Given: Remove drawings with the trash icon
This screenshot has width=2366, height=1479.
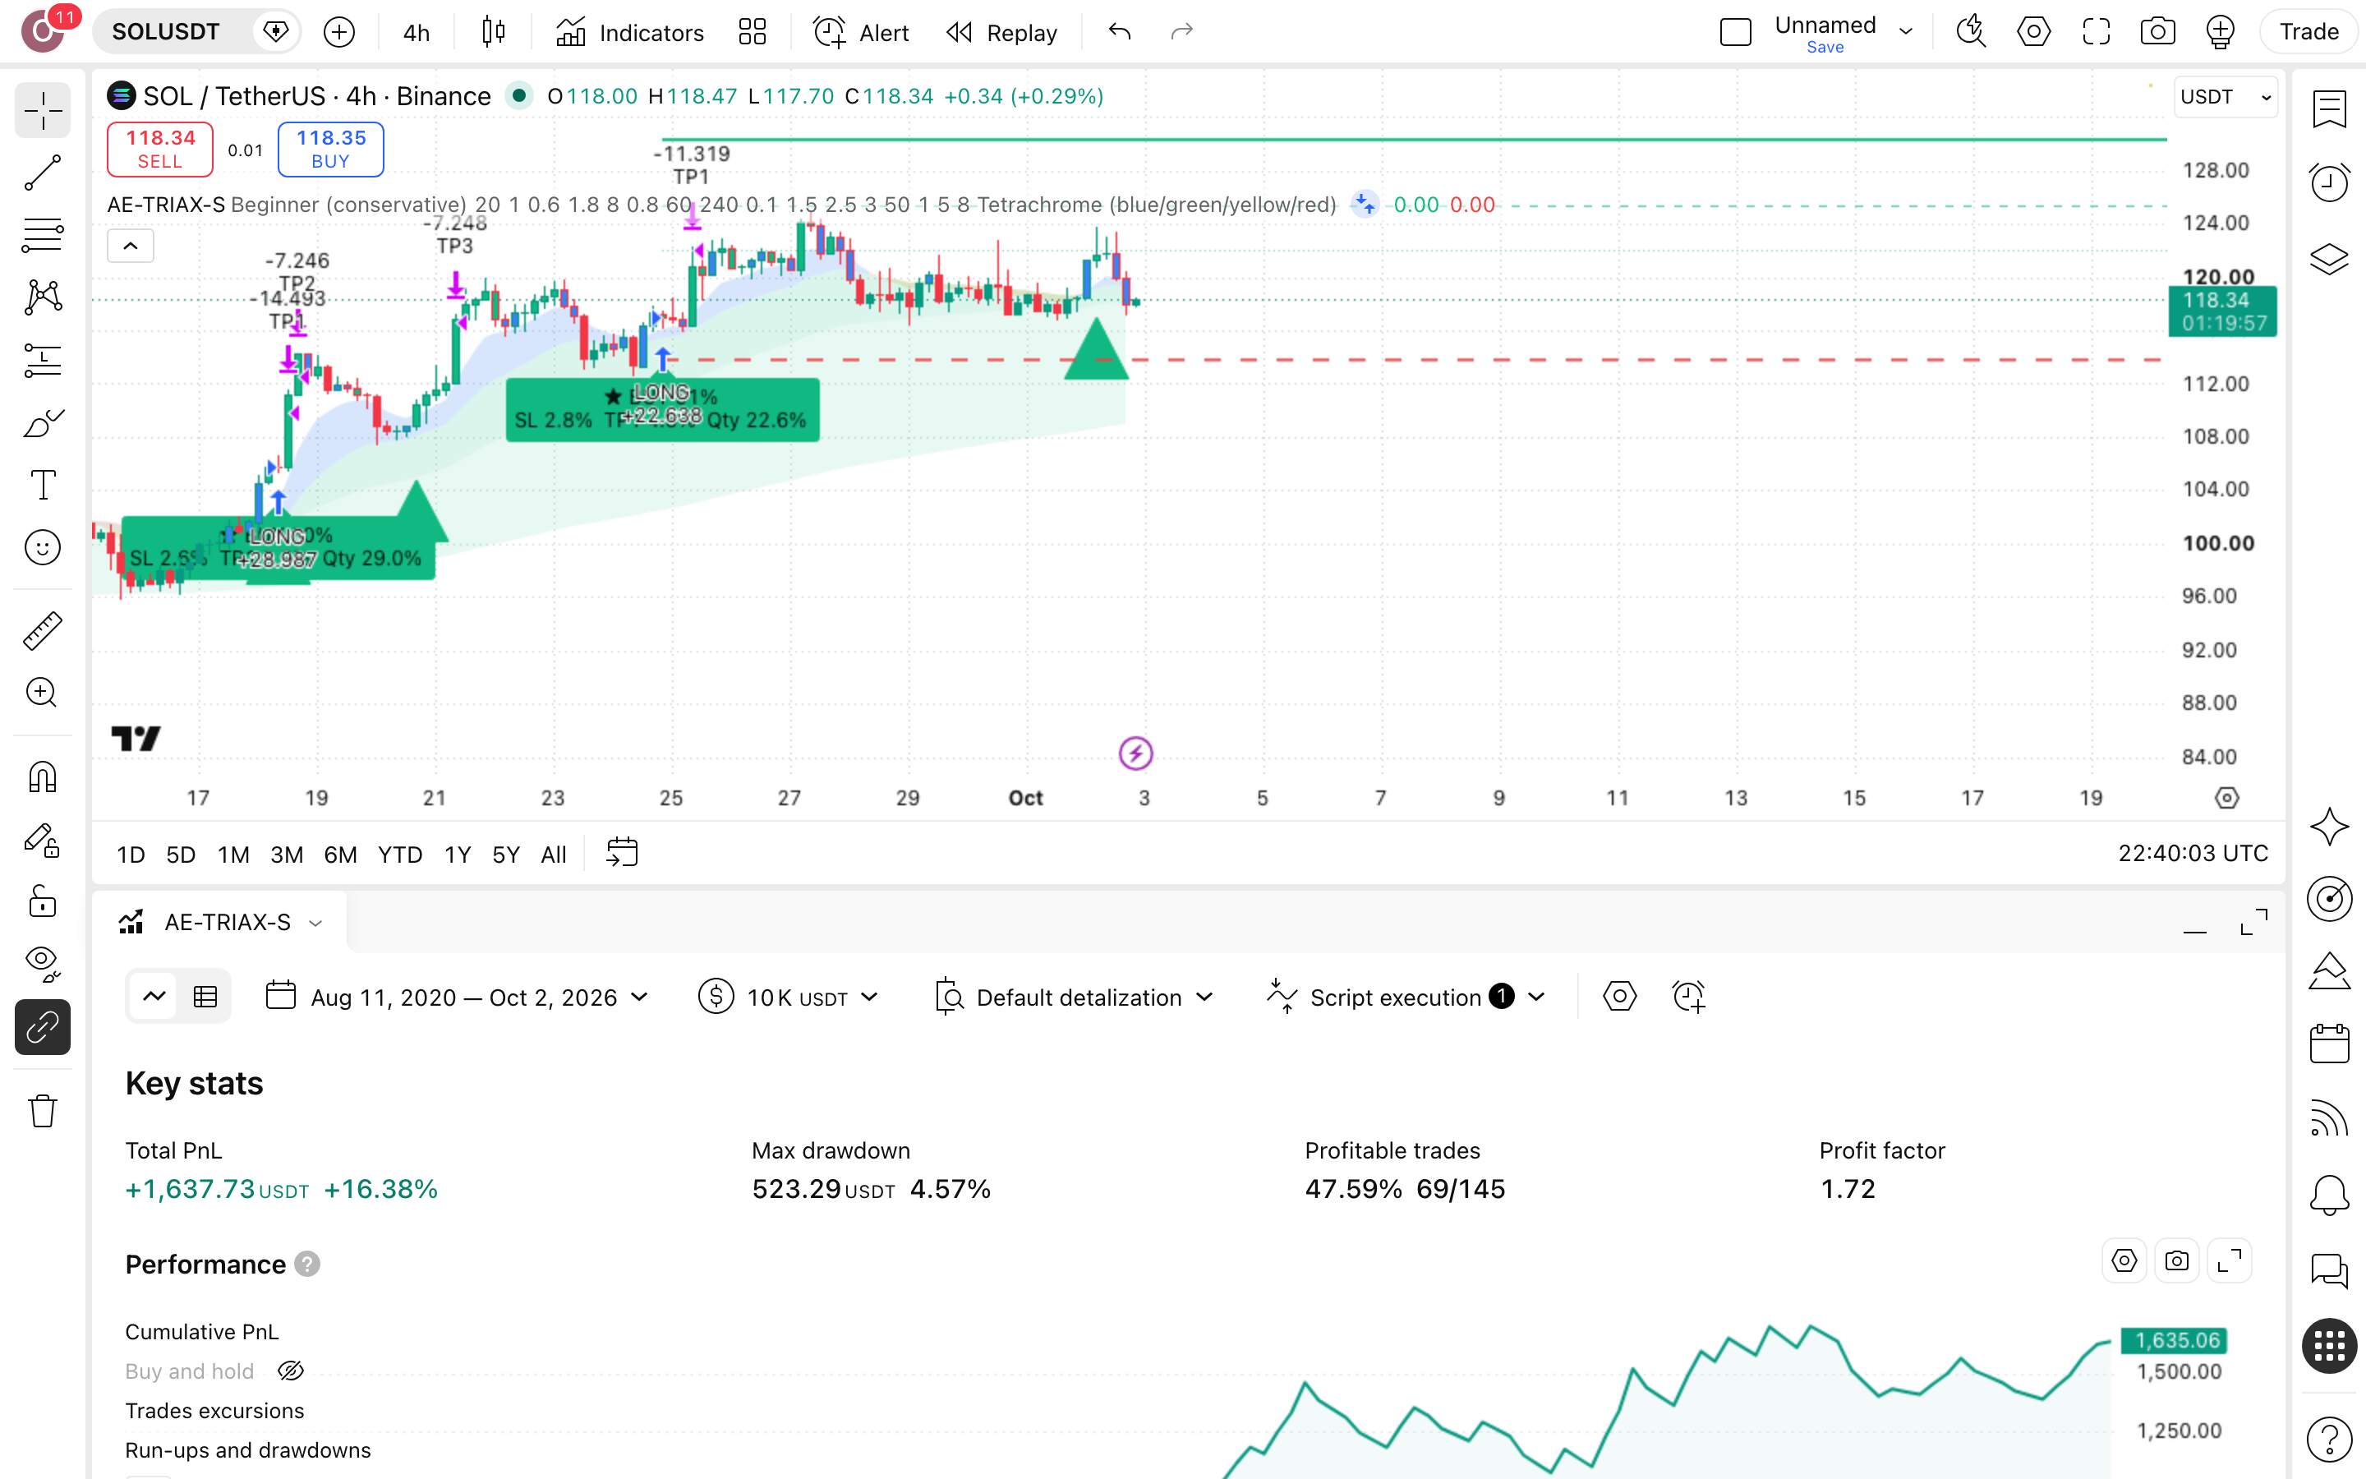Looking at the screenshot, I should tap(42, 1111).
